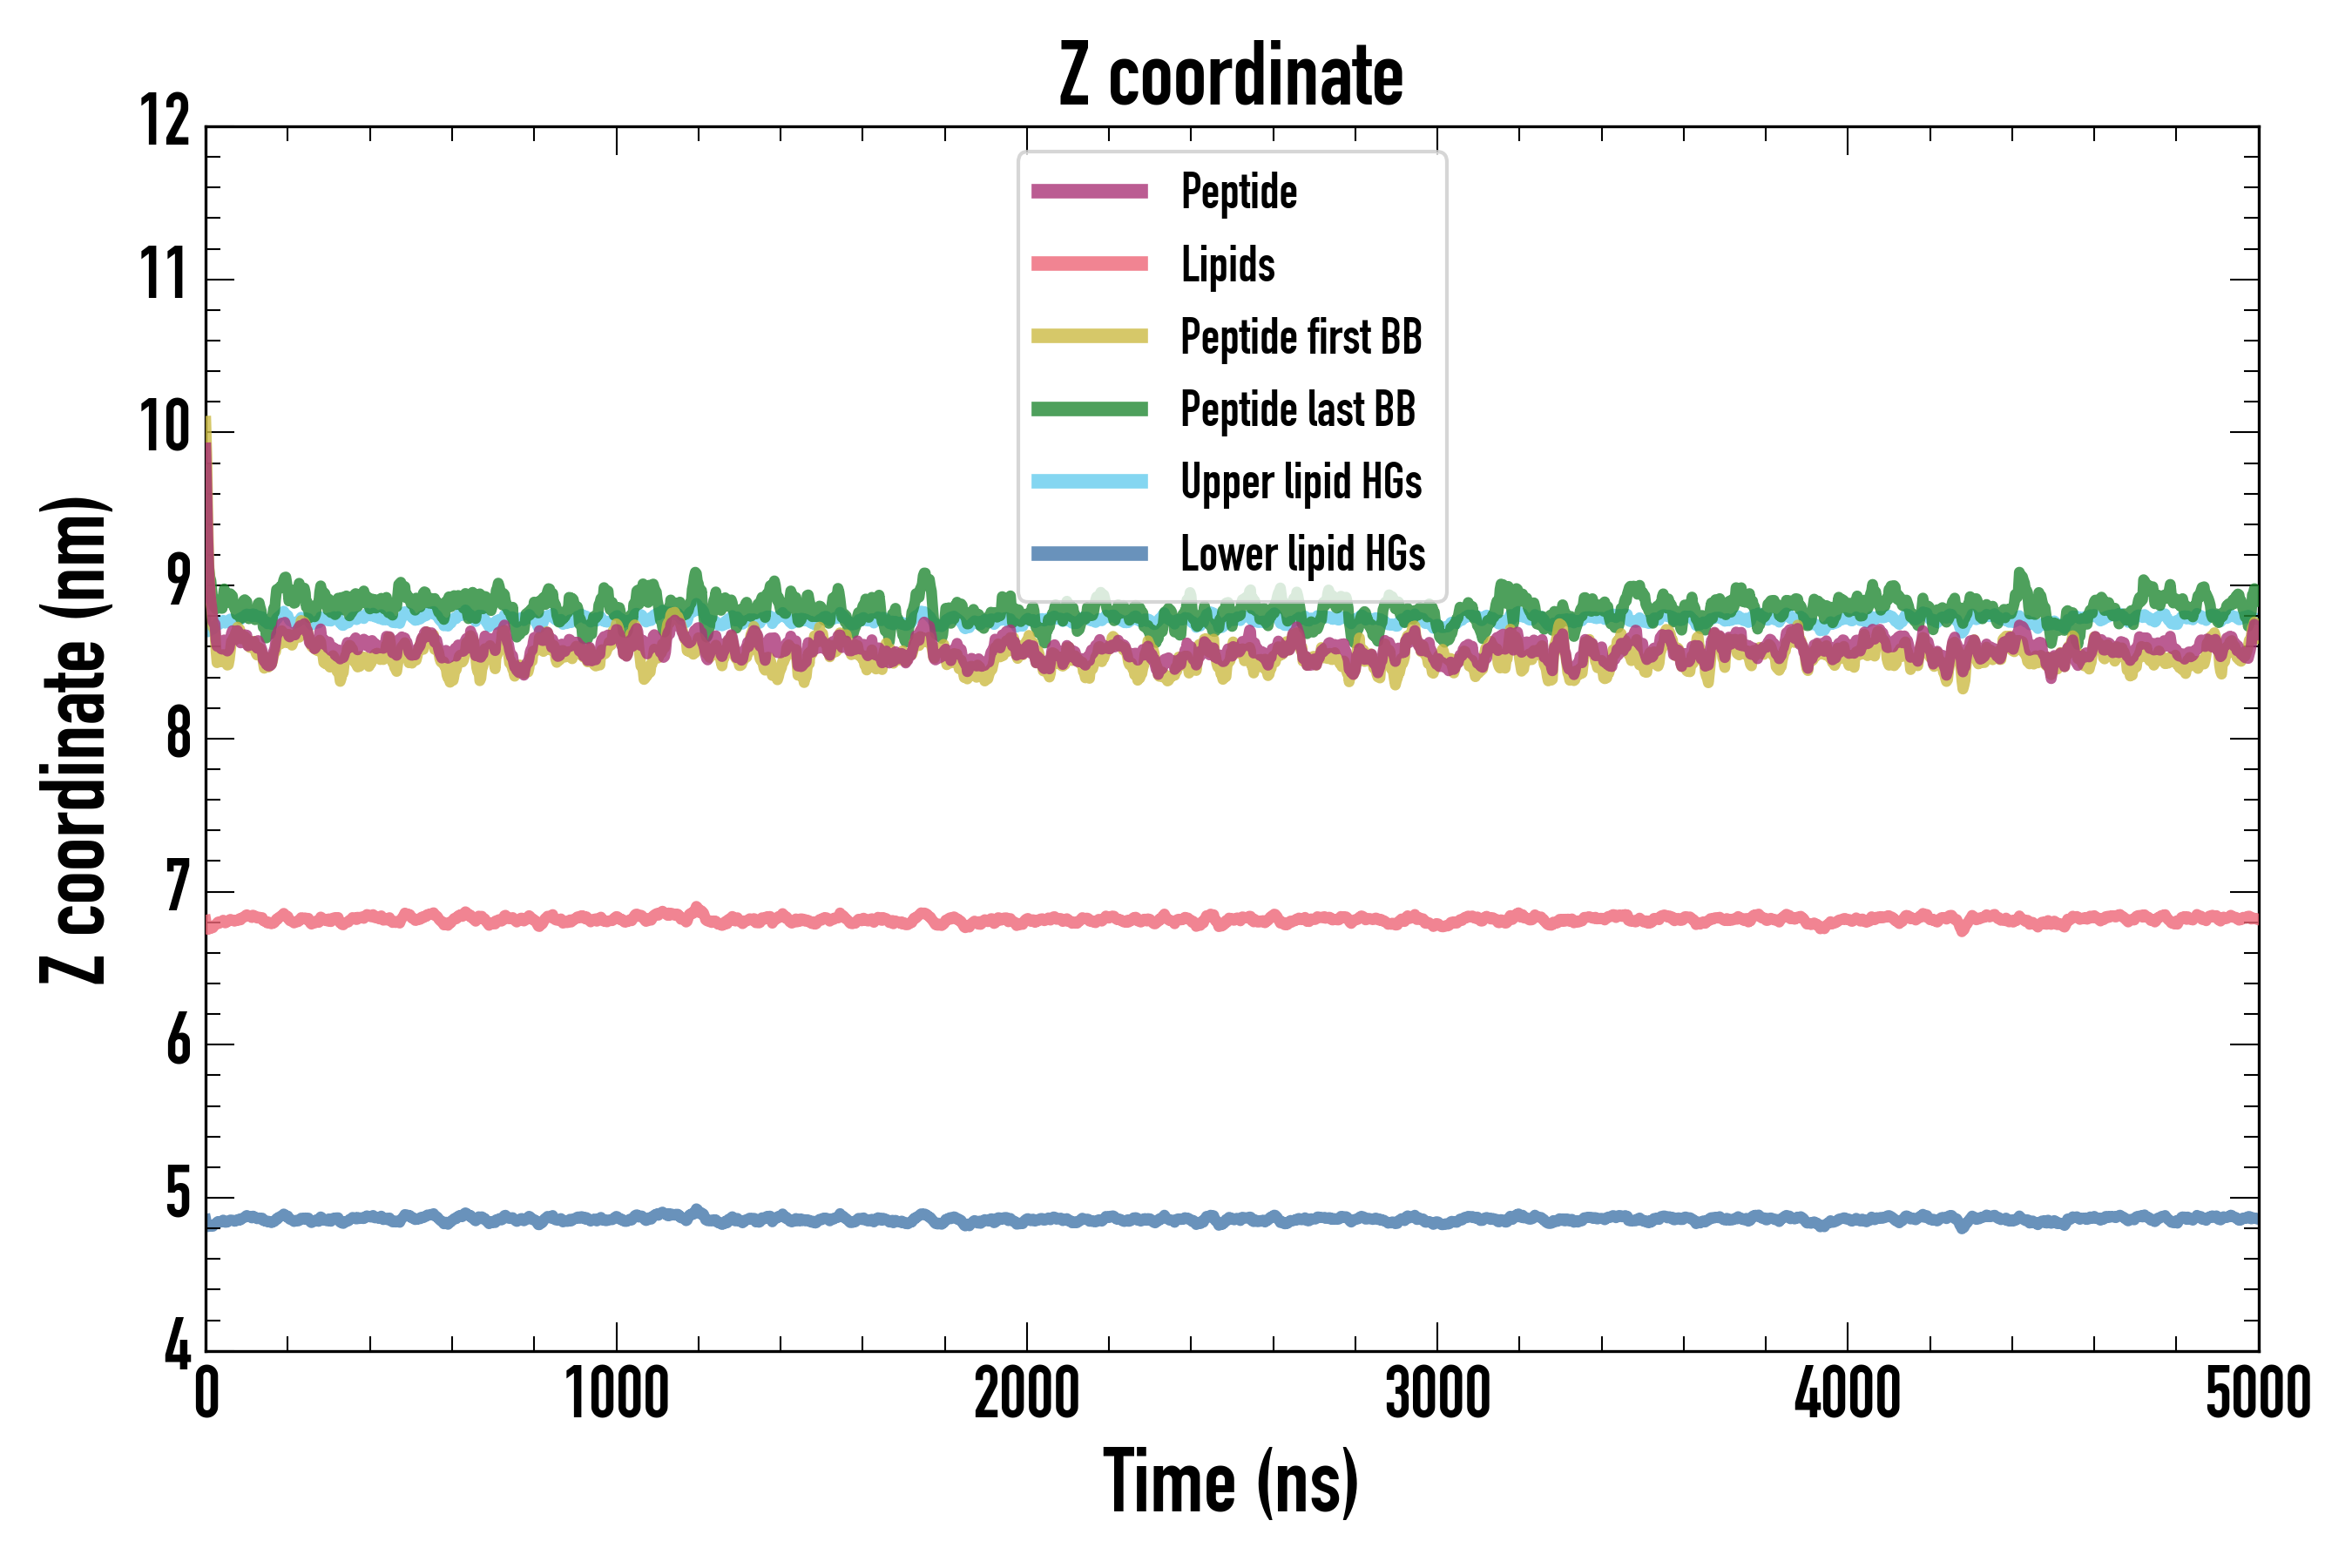Select the 'Lipids' legend label text
Image resolution: width=2352 pixels, height=1568 pixels.
click(x=1227, y=264)
